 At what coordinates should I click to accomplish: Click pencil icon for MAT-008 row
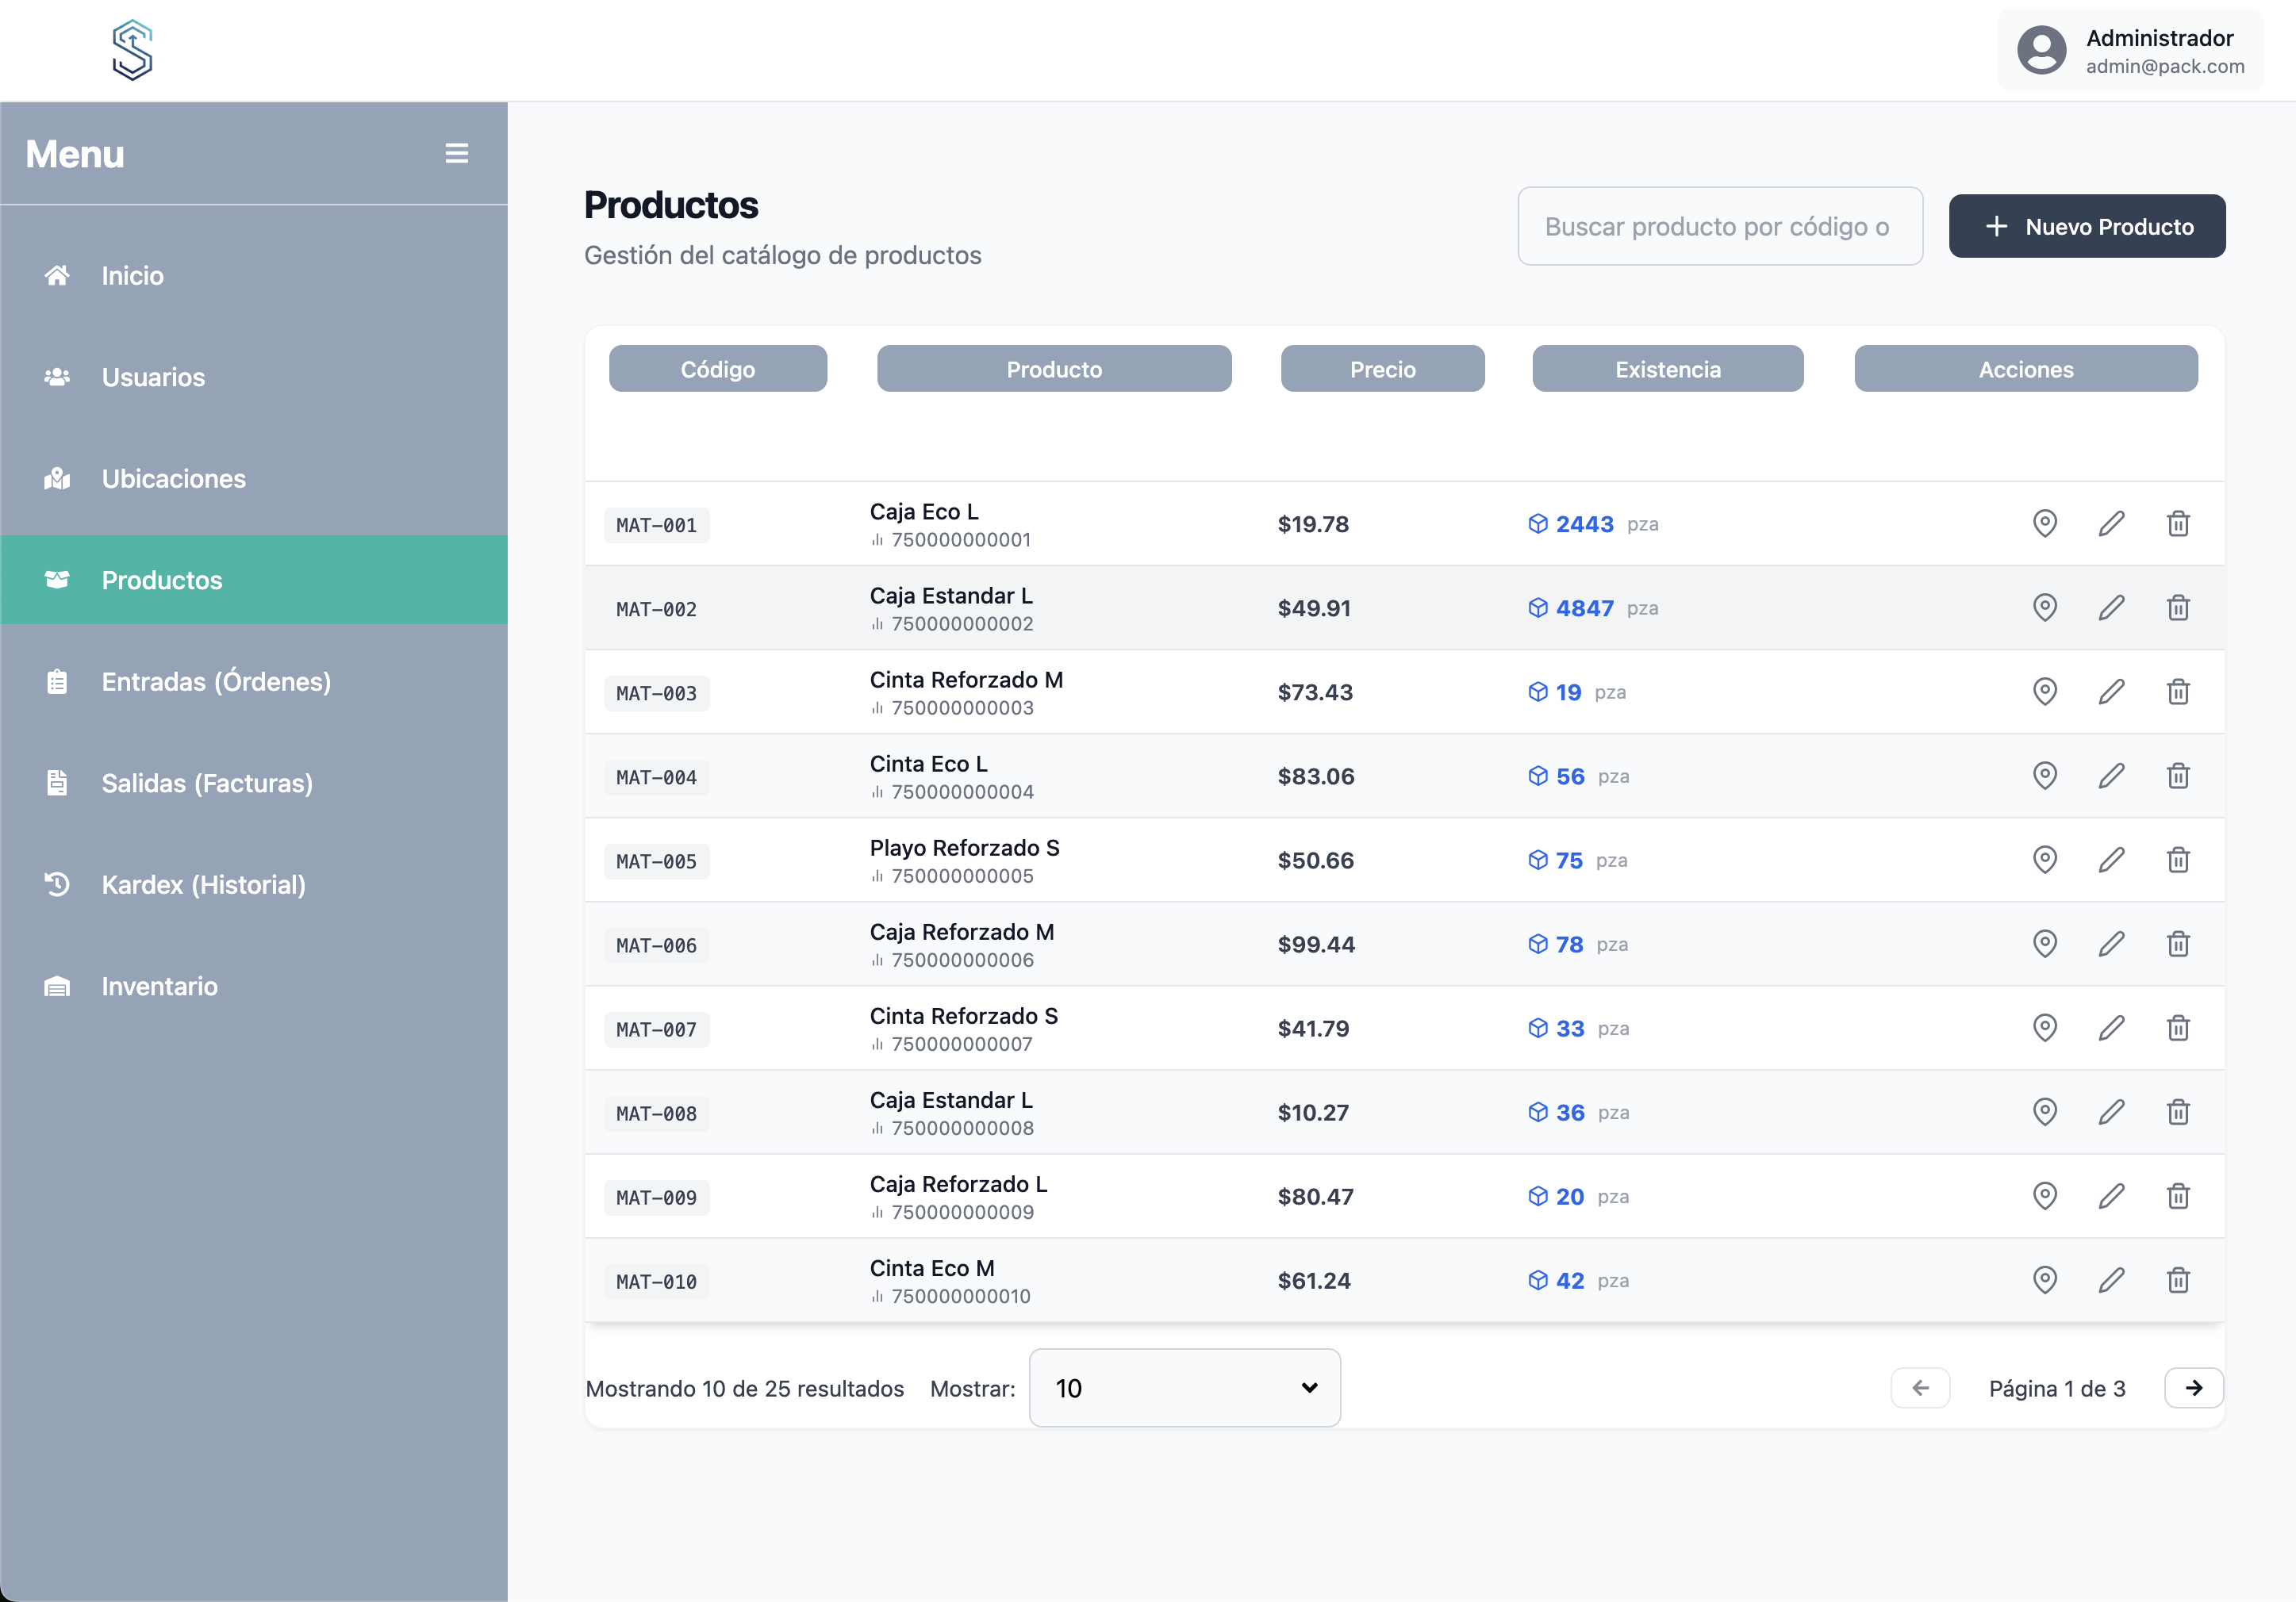coord(2111,1113)
